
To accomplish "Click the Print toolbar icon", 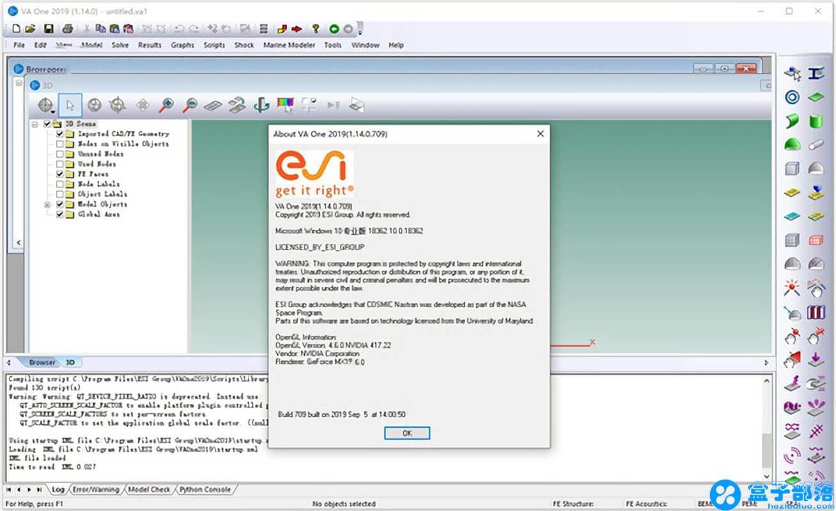I will (x=67, y=29).
